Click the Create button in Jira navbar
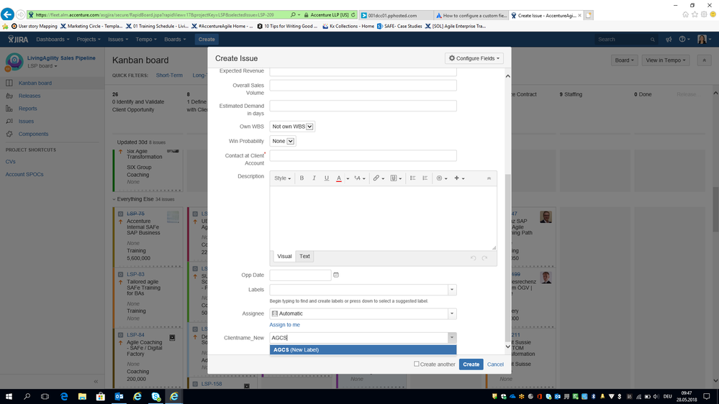The width and height of the screenshot is (719, 404). point(207,40)
